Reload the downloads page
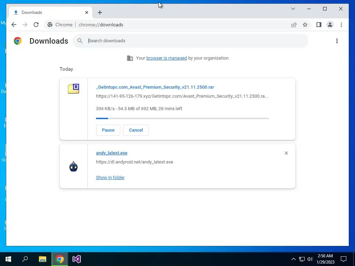Screen dimensions: 355x266 (x=36, y=25)
